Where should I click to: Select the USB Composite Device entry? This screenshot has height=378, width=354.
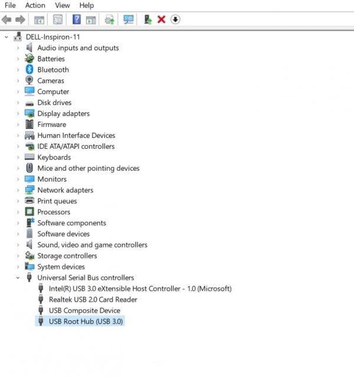coord(84,311)
